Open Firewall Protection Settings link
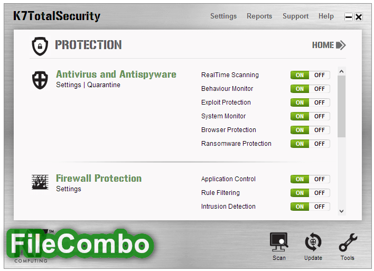Image resolution: width=374 pixels, height=271 pixels. (69, 189)
